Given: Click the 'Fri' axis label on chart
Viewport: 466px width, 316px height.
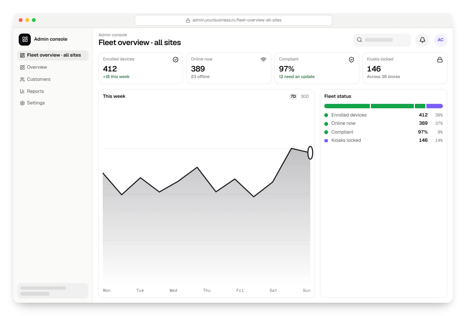Looking at the screenshot, I should (x=240, y=290).
